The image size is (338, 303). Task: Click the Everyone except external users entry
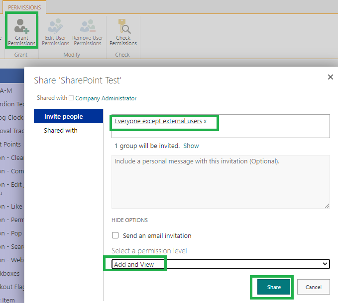pyautogui.click(x=158, y=121)
